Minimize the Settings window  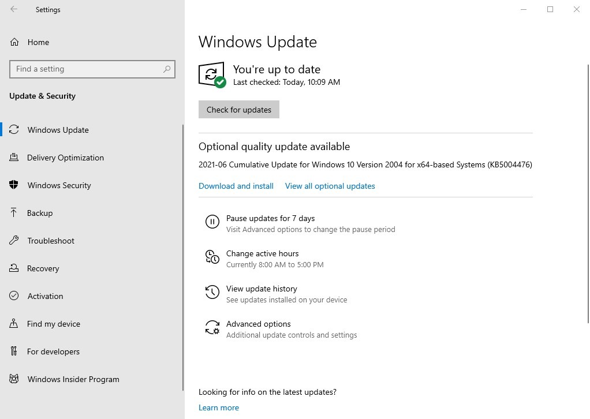click(x=524, y=9)
